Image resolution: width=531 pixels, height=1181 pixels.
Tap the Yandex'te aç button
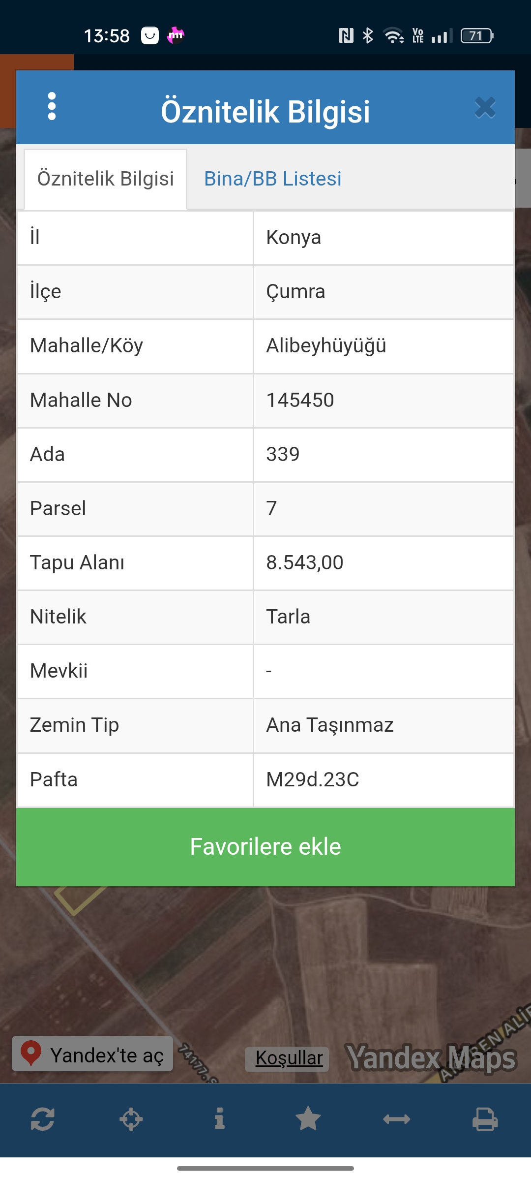click(x=92, y=1055)
